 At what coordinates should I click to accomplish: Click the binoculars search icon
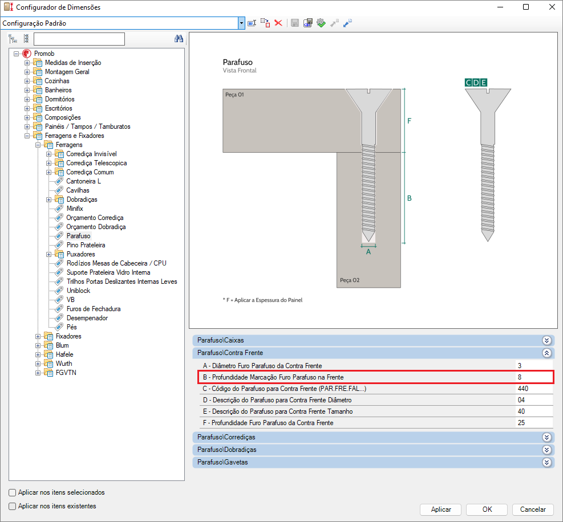click(x=178, y=39)
